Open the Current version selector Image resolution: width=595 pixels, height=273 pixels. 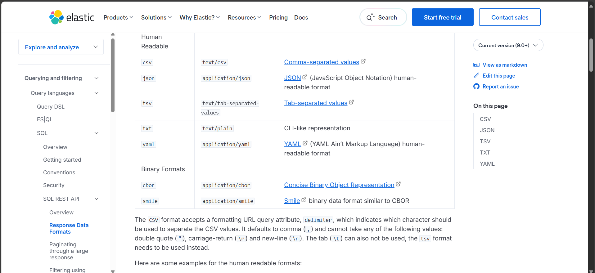coord(508,45)
